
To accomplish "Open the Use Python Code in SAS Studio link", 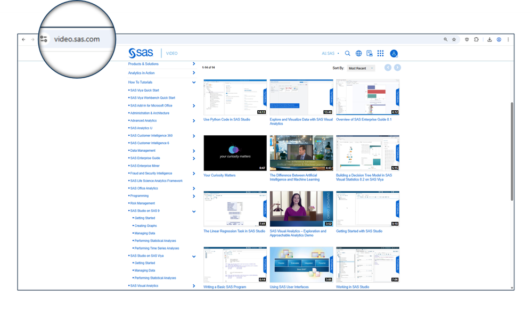I will pyautogui.click(x=227, y=119).
